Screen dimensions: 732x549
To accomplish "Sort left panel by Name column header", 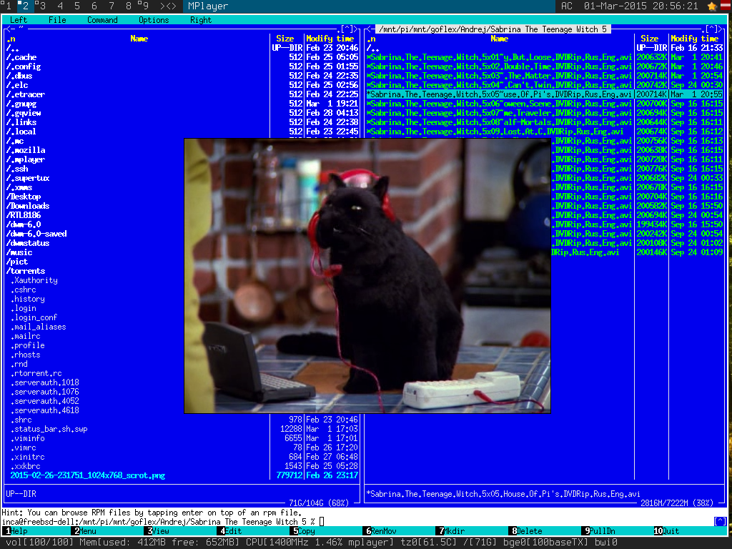I will pos(139,39).
